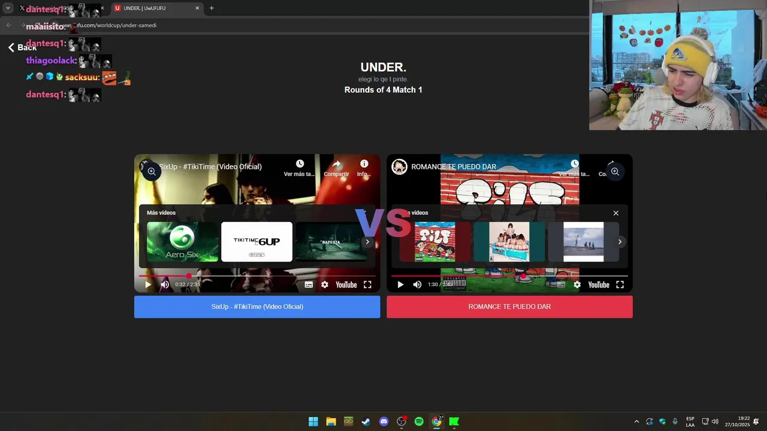767x431 pixels.
Task: Click the address bar URL
Action: pos(111,25)
